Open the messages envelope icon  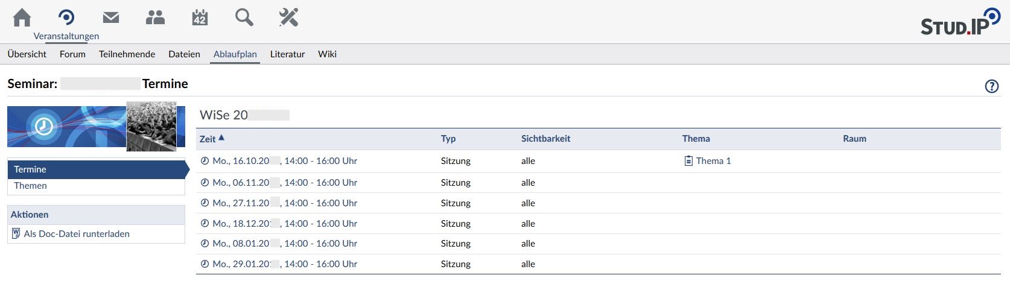(x=111, y=17)
